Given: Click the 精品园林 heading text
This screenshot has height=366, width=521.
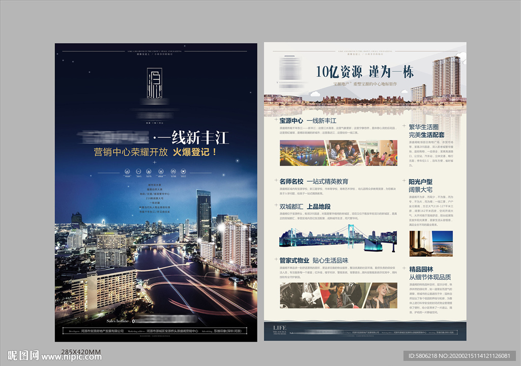Looking at the screenshot, I should click(421, 269).
